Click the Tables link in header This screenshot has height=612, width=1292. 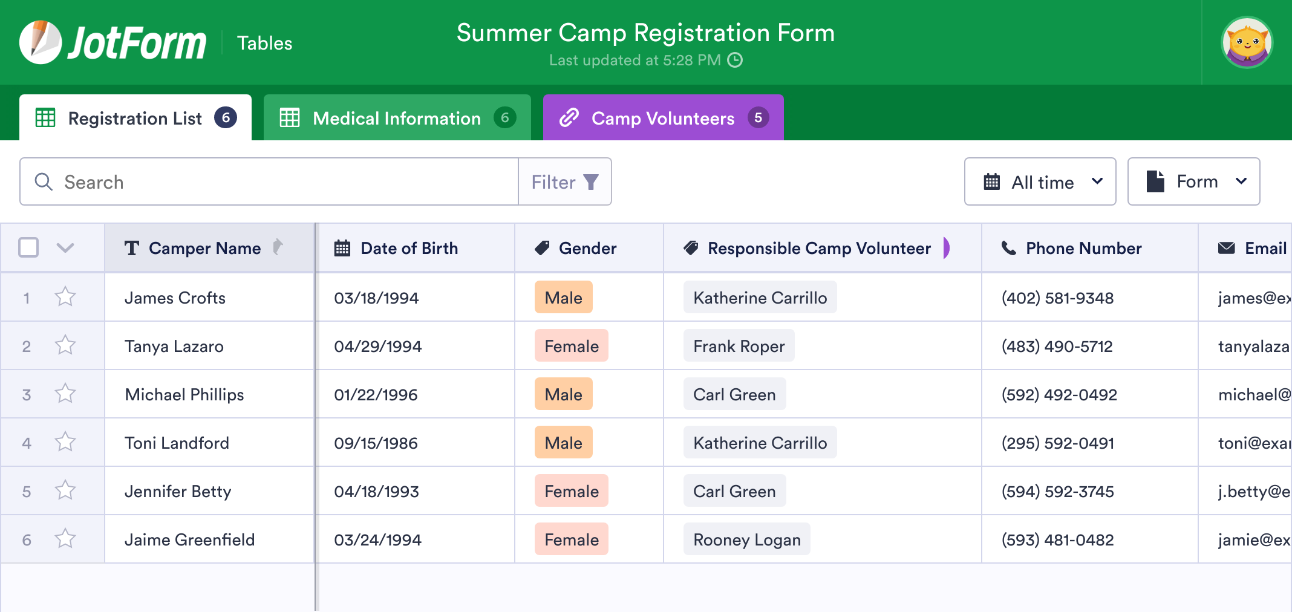[x=264, y=43]
